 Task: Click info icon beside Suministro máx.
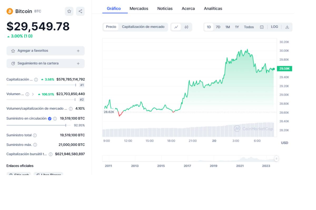pyautogui.click(x=35, y=145)
